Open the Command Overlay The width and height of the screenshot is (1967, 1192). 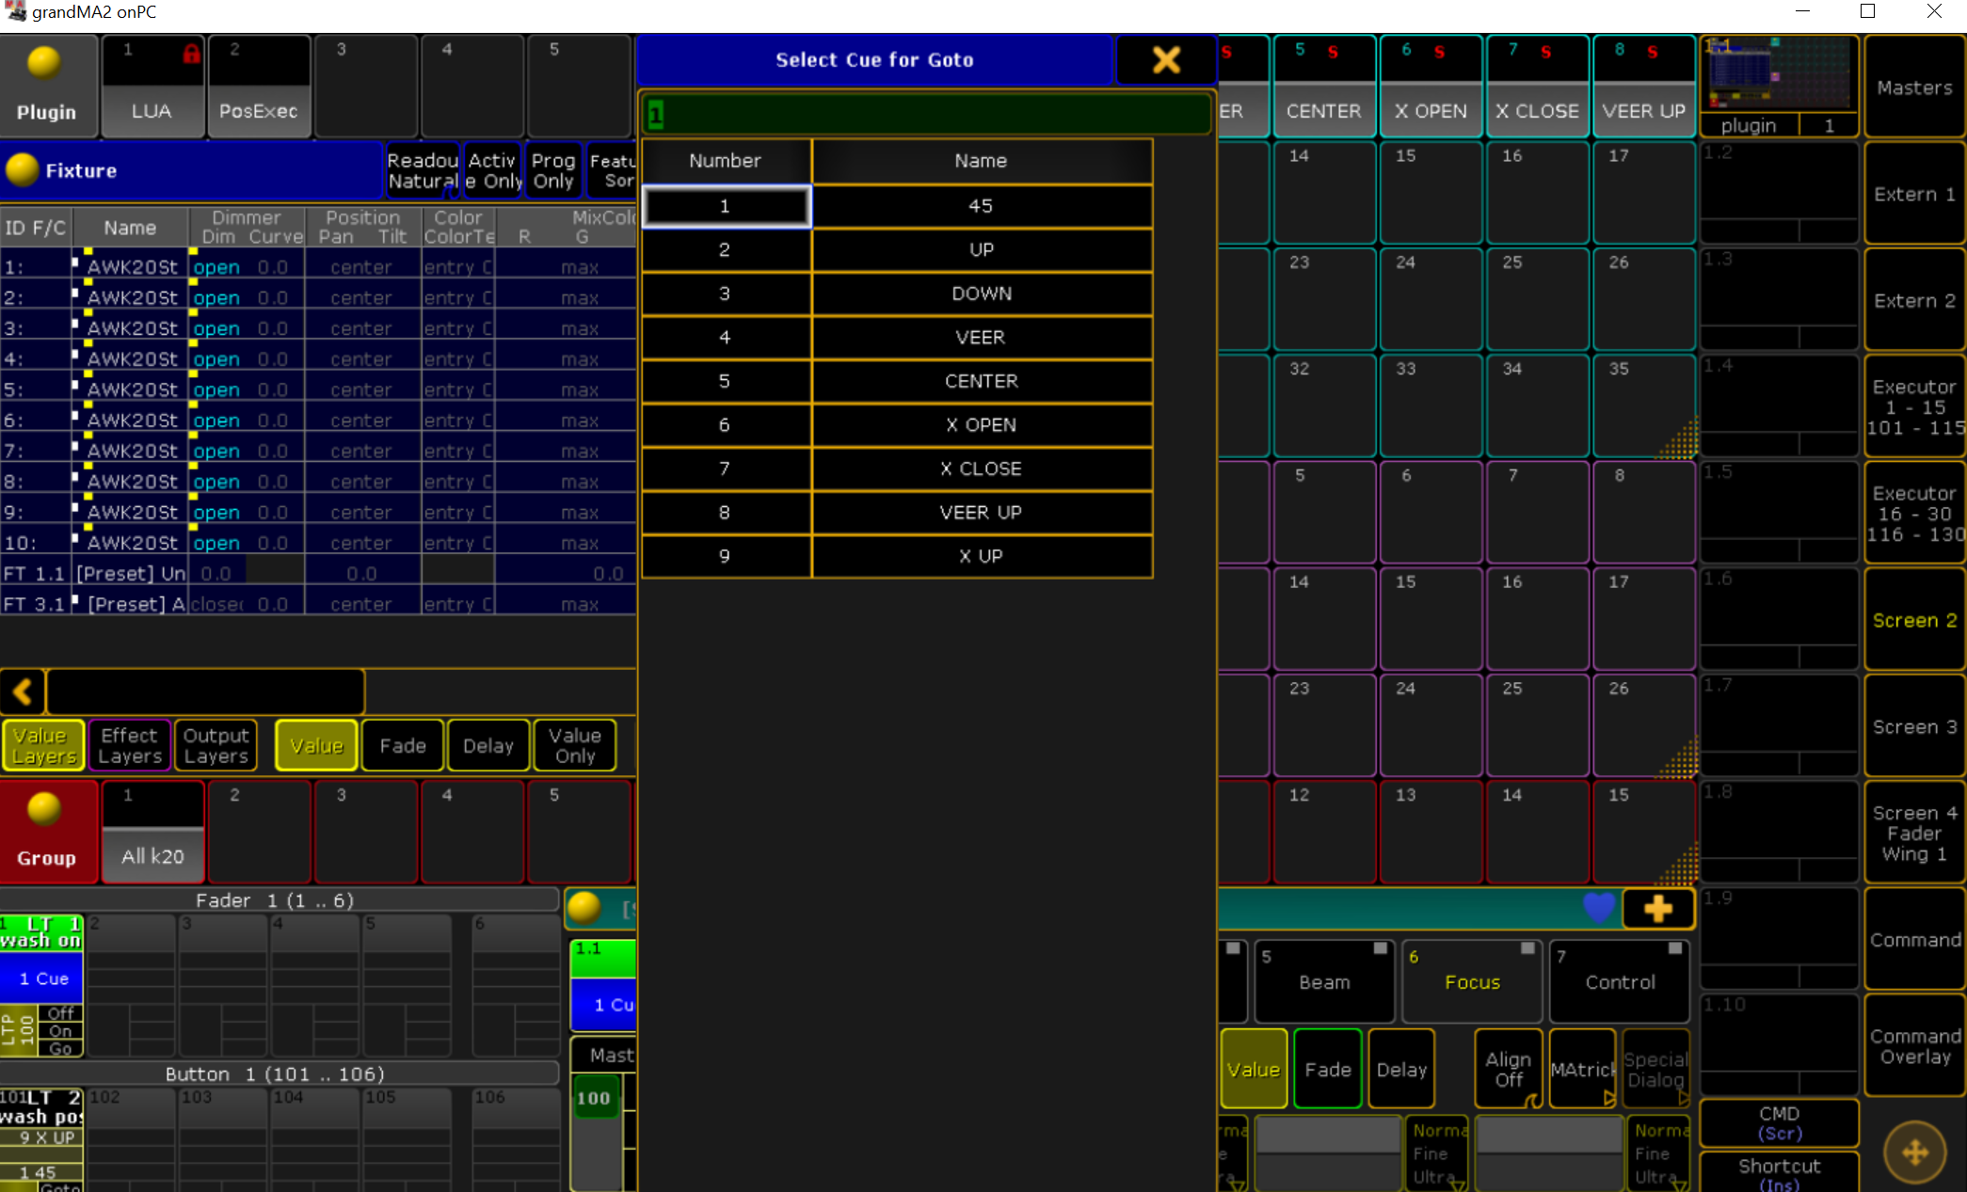click(1914, 1046)
